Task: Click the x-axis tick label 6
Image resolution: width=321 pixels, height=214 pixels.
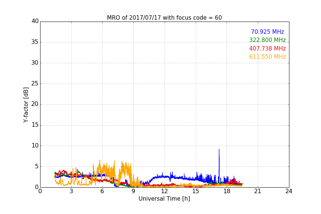Action: point(102,191)
